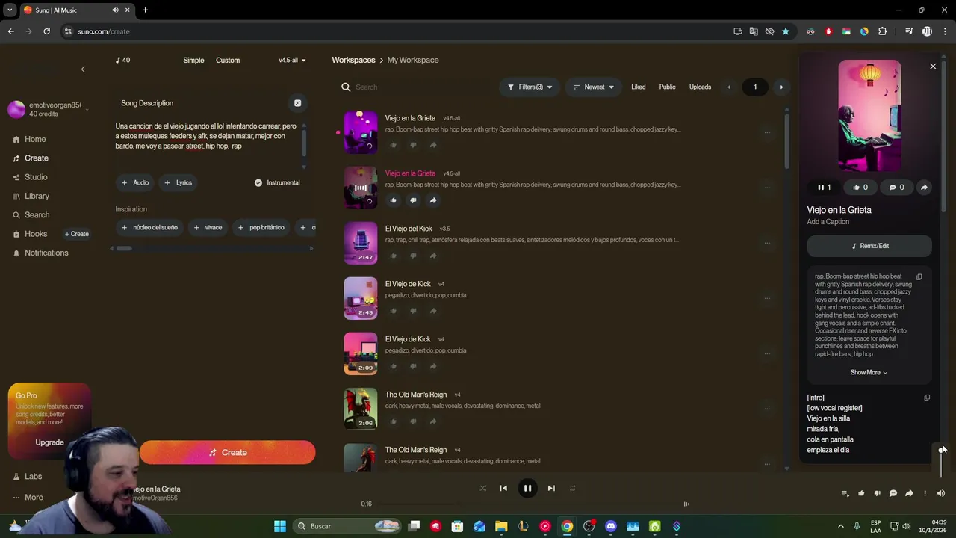This screenshot has width=956, height=538.
Task: Collapse the sidebar with the left chevron
Action: tap(83, 69)
